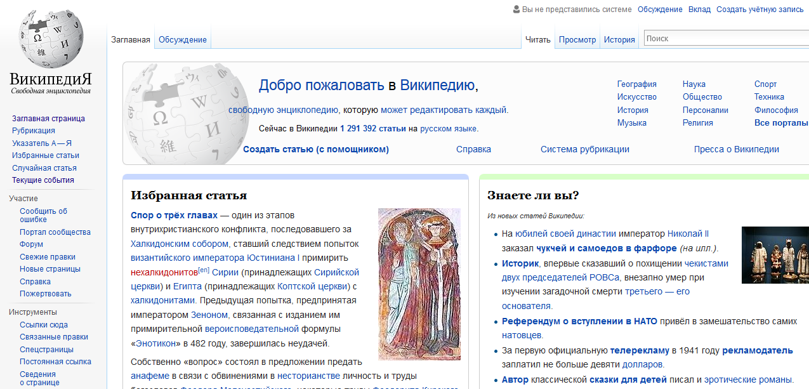Click свободную энциклопедию link

tap(284, 110)
